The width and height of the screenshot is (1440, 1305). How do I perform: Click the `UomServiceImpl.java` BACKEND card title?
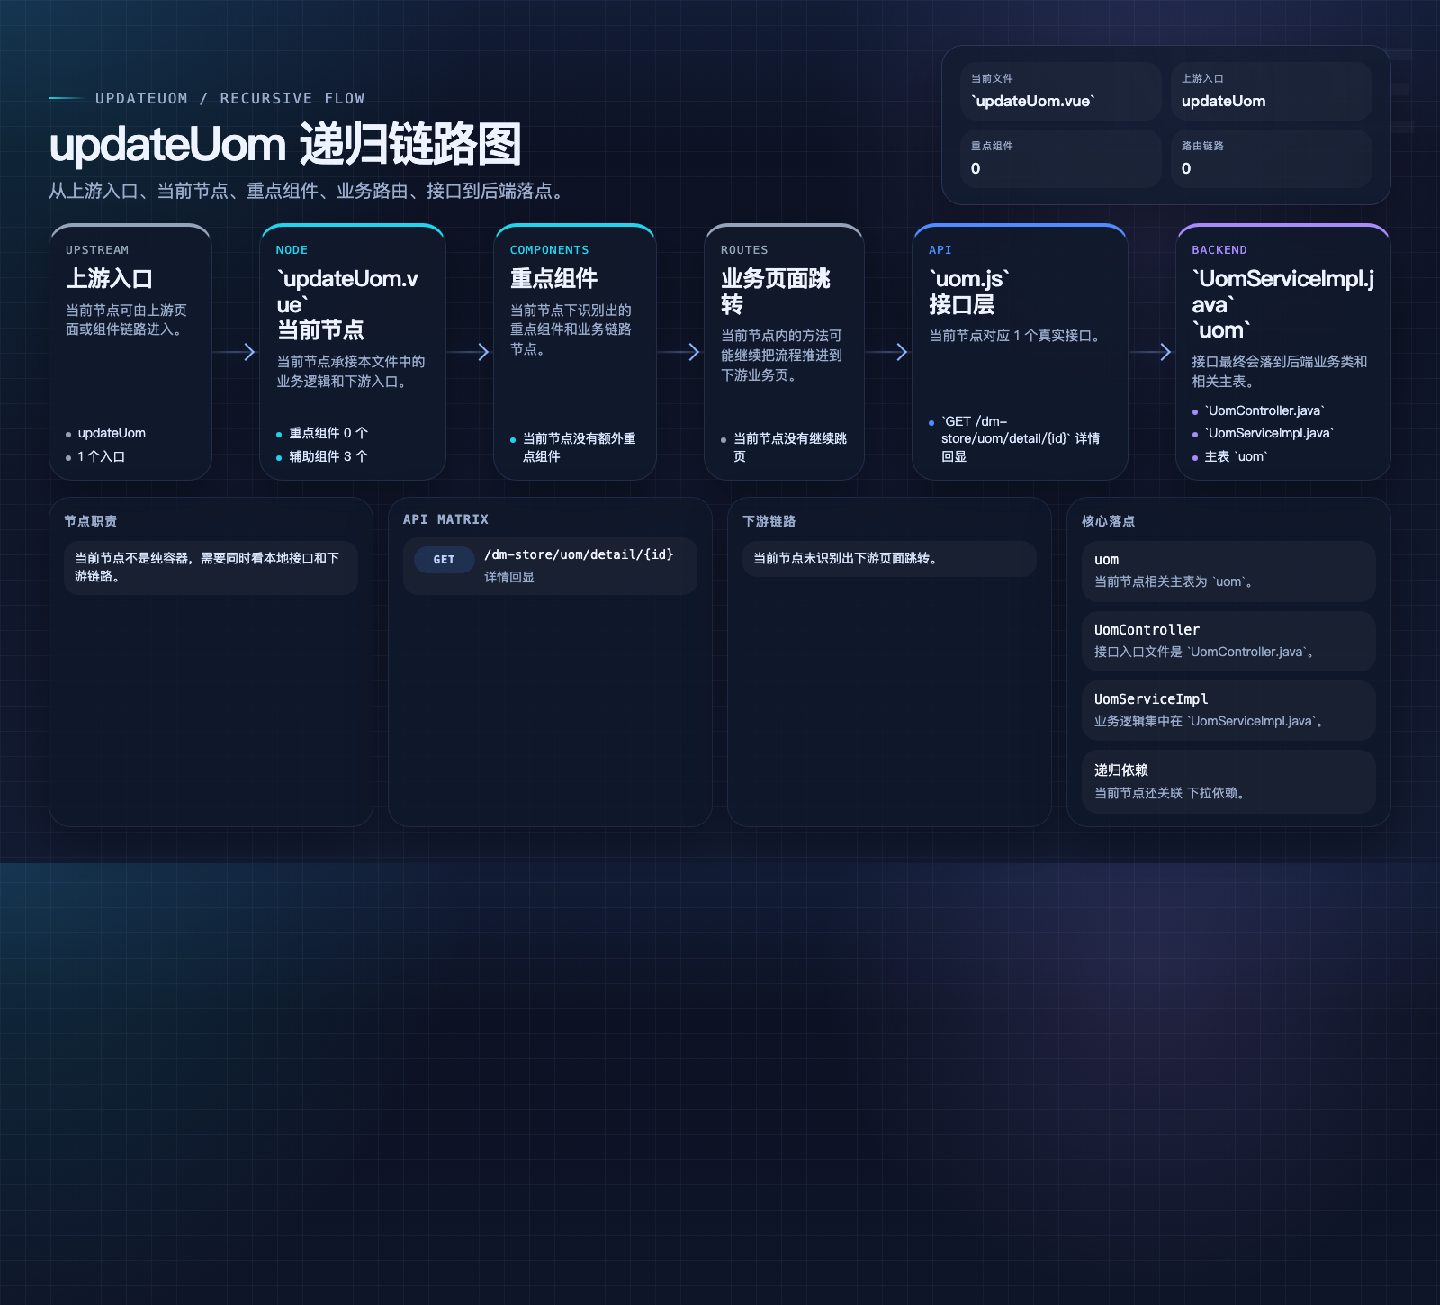[1283, 304]
